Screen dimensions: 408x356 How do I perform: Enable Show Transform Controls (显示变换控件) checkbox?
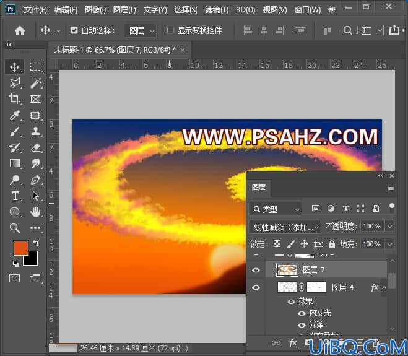[x=170, y=30]
